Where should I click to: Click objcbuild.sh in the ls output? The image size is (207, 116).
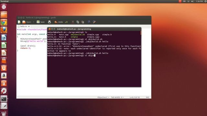point(78,34)
